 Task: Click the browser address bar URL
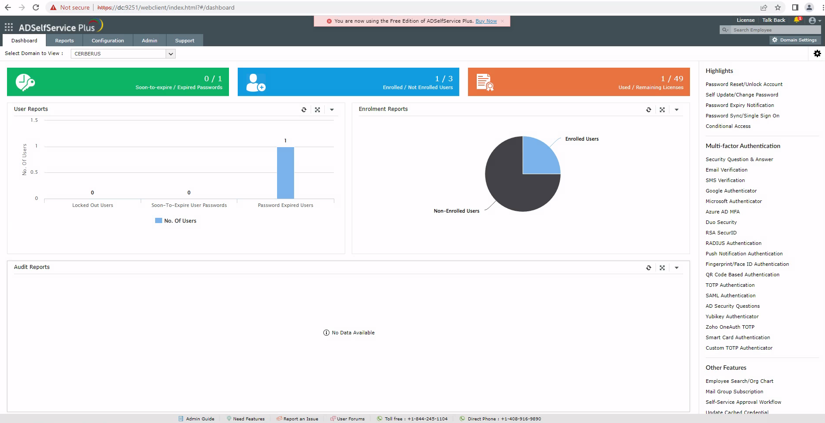pos(166,7)
